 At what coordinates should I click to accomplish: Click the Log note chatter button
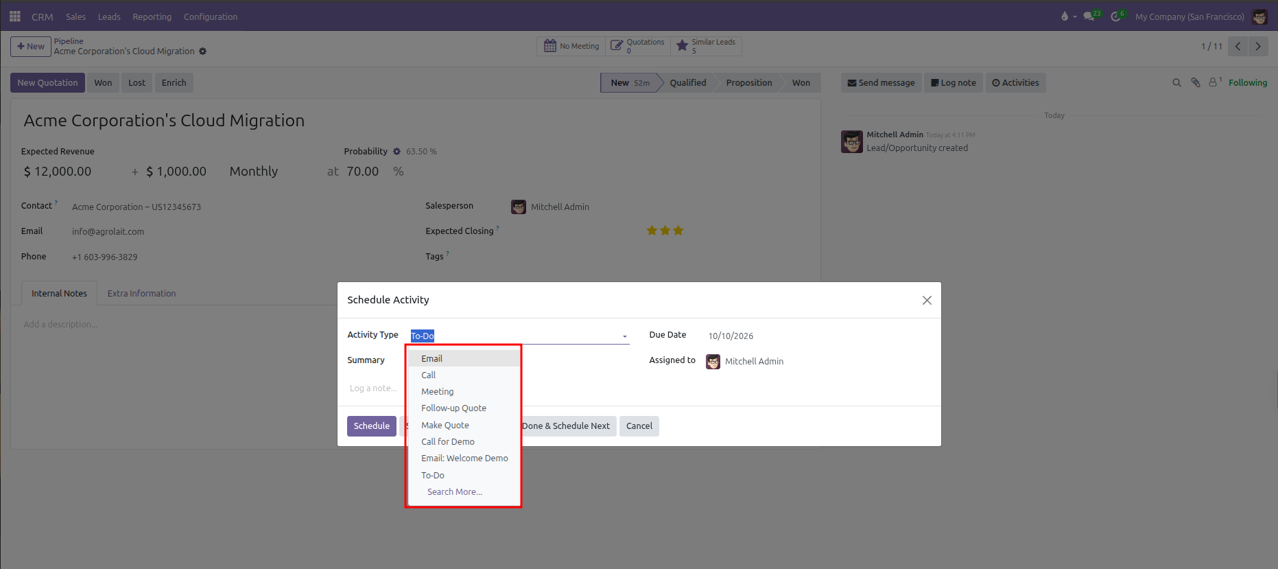coord(954,83)
